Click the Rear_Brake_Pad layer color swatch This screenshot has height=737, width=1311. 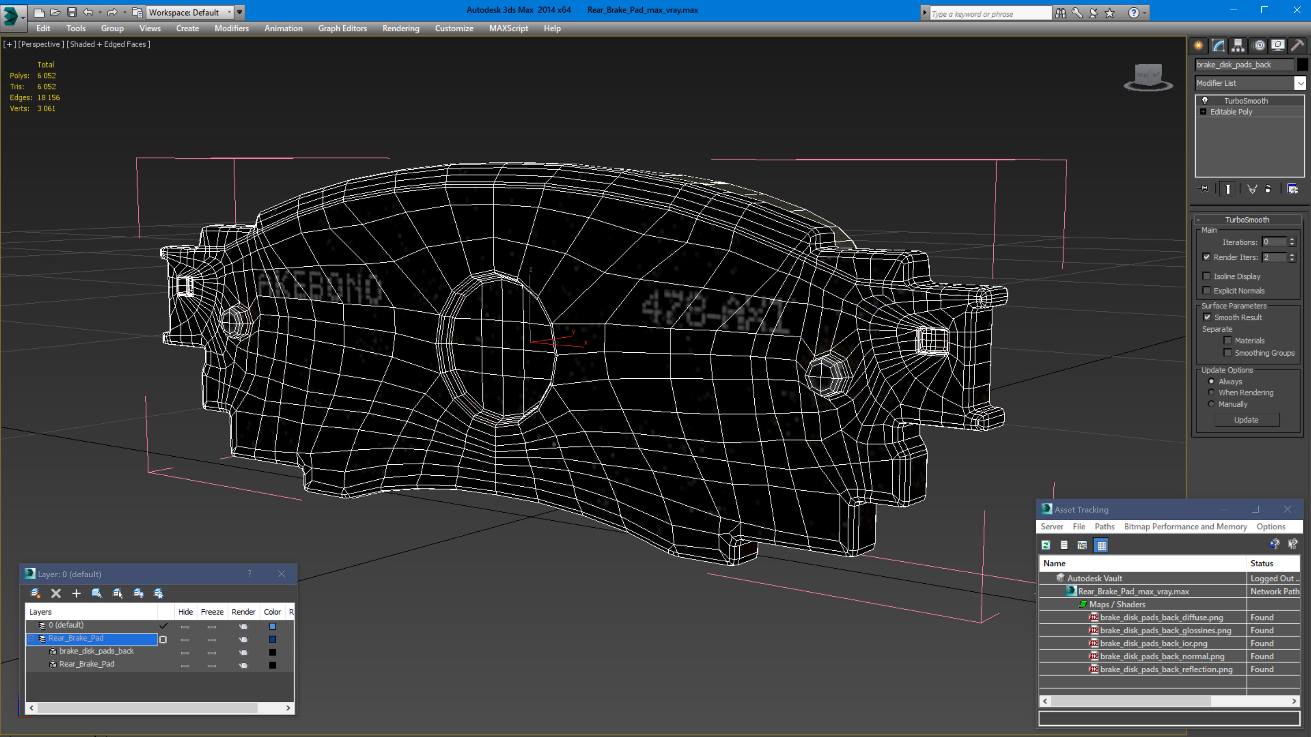point(273,639)
